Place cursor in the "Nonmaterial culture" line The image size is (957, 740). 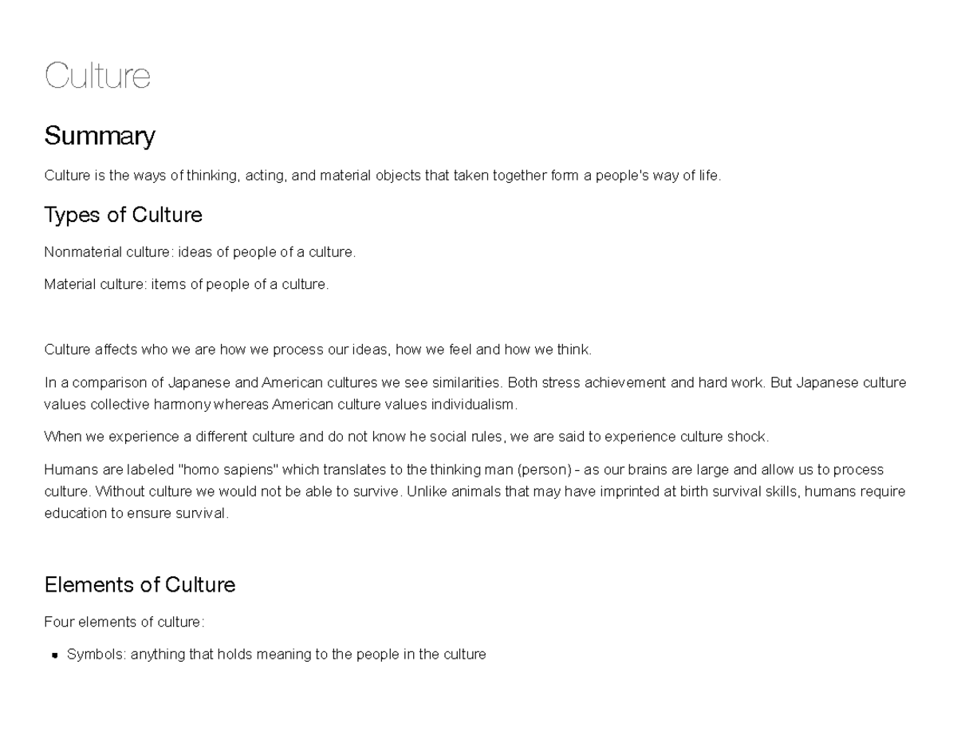pos(199,252)
